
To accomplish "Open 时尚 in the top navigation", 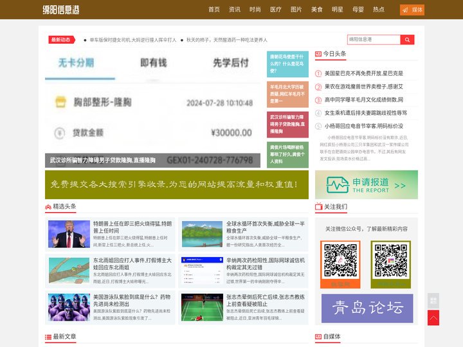I will click(x=255, y=10).
